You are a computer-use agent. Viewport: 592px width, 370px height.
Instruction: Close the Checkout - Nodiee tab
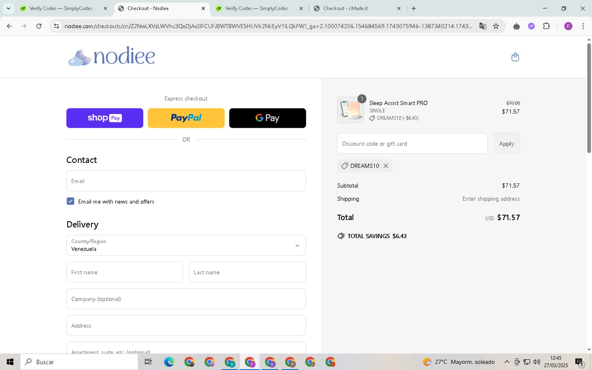[203, 8]
